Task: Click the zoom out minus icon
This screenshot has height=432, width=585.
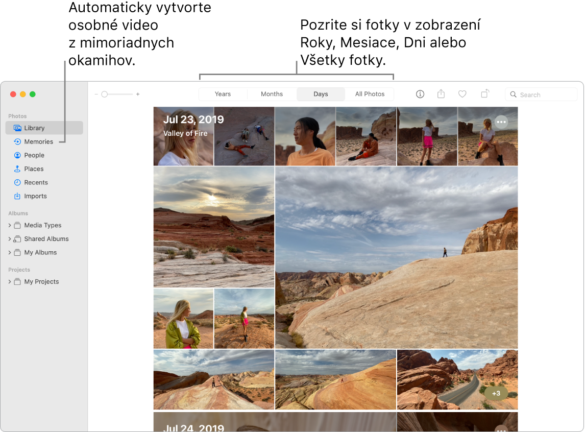Action: click(96, 94)
